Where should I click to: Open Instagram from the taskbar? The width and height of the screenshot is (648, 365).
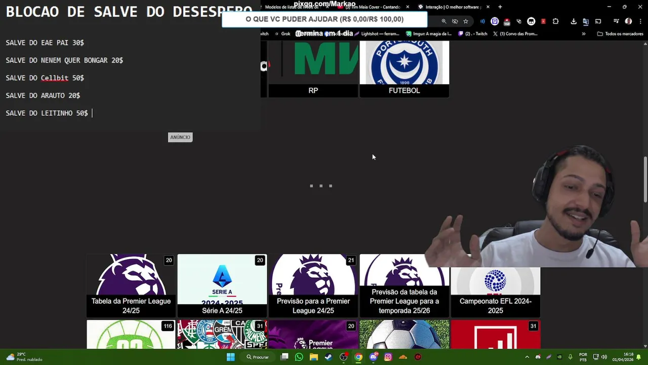(388, 357)
